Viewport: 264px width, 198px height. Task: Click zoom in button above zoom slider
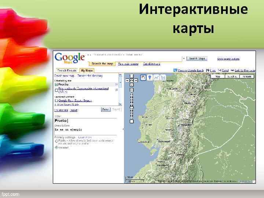(132, 90)
